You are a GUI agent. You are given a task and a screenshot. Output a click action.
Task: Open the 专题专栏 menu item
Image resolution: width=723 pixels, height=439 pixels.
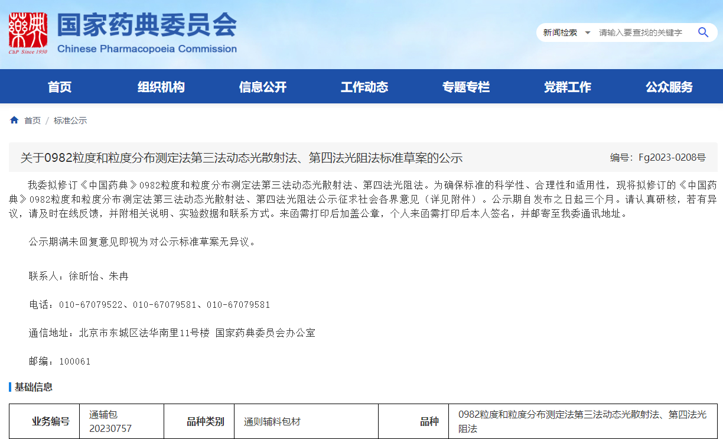click(466, 87)
